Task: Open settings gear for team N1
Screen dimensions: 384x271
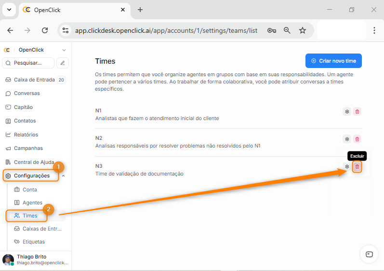Action: 347,111
